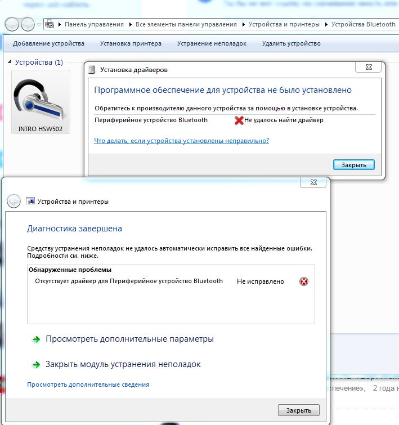Expand the arrow before Устройства и принтеры breadcrumb

coord(244,24)
